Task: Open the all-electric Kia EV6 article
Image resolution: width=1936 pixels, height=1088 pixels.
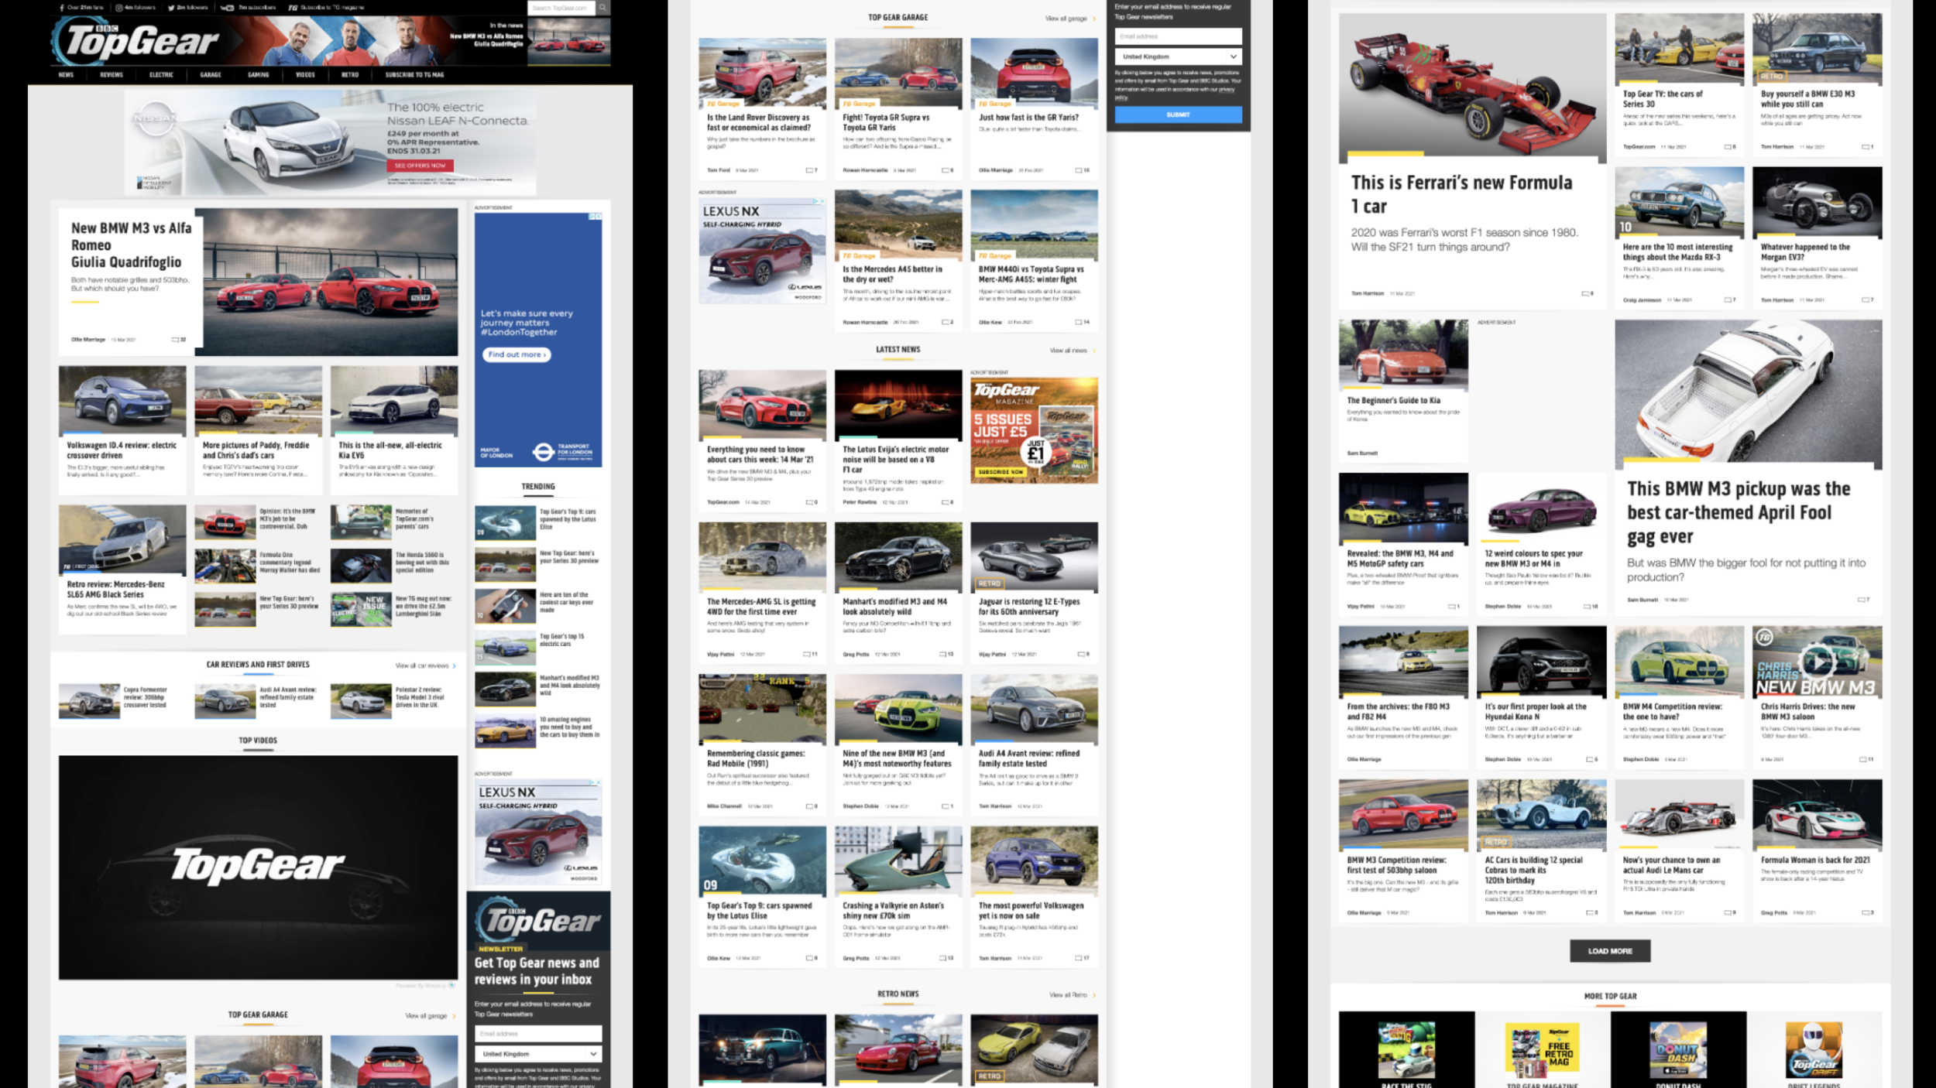Action: click(390, 450)
